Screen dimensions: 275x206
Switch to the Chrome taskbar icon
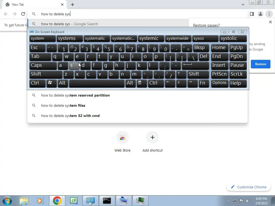57,201
